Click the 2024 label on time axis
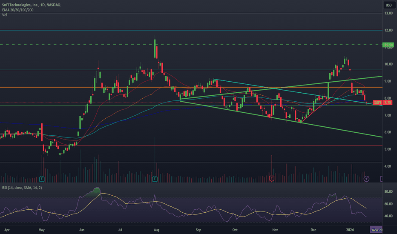 [x=350, y=230]
